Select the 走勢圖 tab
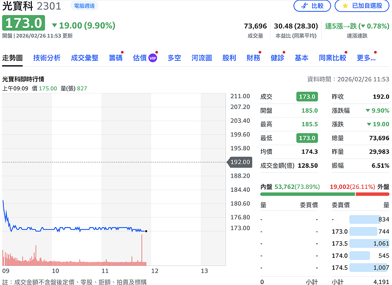 click(13, 58)
